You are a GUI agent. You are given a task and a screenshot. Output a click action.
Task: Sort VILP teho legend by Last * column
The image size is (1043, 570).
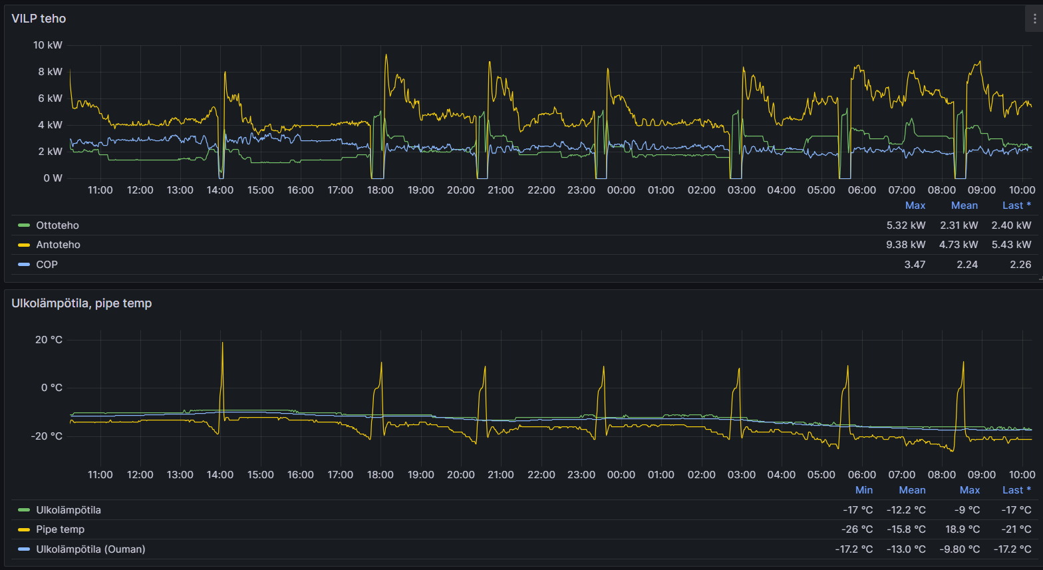(x=1016, y=206)
